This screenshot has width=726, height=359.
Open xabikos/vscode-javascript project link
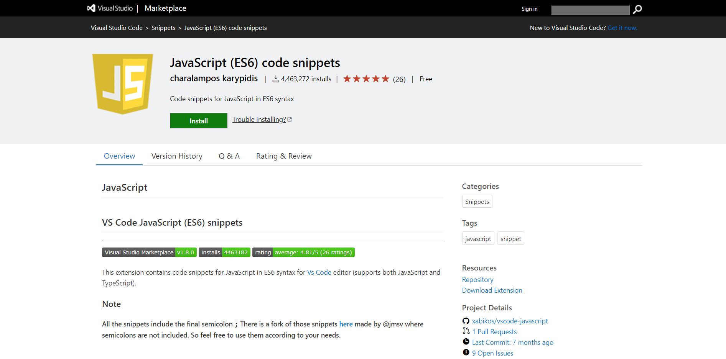510,321
